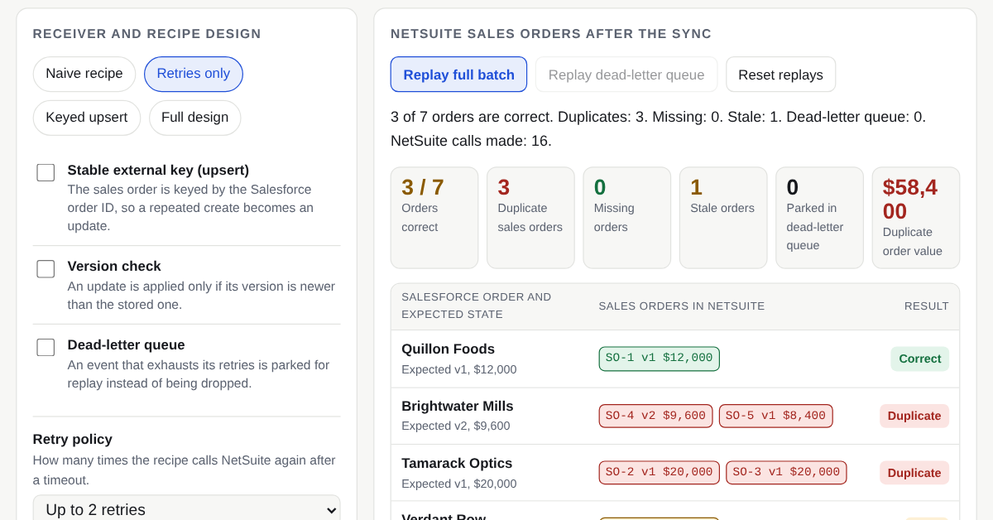Click the Brightwater Mills order name
Screen dimensions: 993x520
point(458,407)
